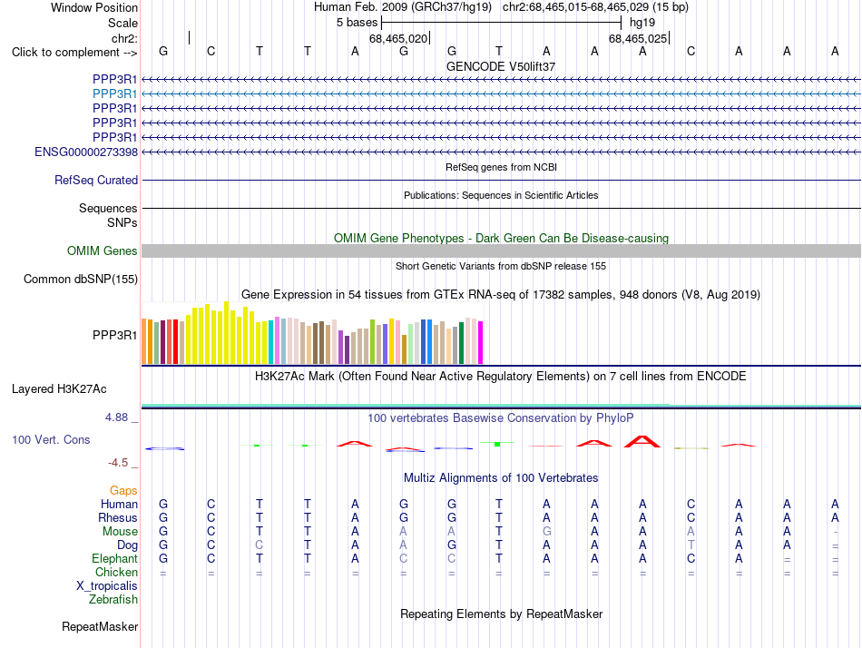Click the RefSeq Curated horizontal line item

pos(501,180)
